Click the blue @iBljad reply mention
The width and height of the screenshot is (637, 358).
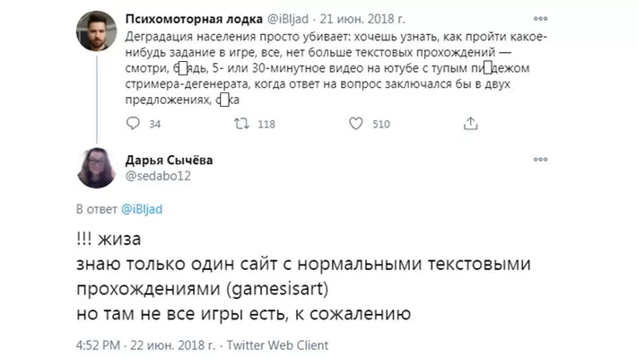pos(142,209)
